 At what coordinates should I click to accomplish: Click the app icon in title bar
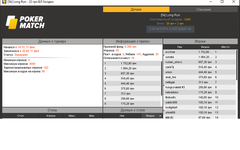[x=4, y=2]
